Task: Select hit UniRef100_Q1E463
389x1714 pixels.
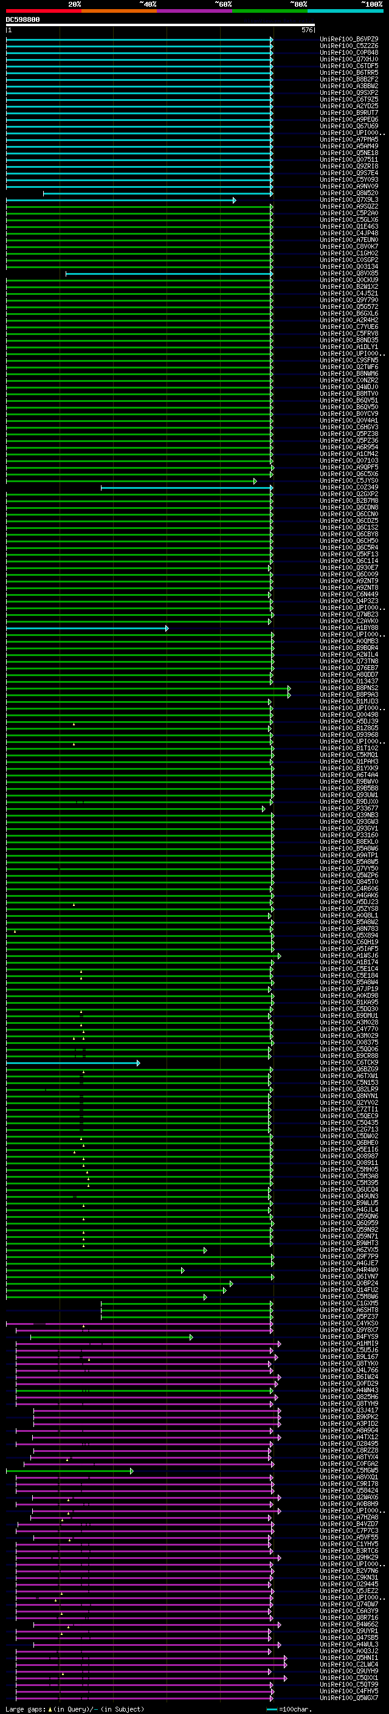Action: pos(349,226)
